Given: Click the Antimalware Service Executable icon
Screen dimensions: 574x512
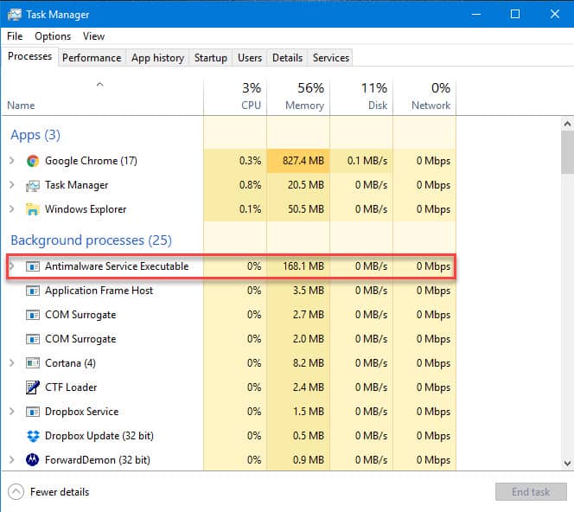Looking at the screenshot, I should click(33, 266).
